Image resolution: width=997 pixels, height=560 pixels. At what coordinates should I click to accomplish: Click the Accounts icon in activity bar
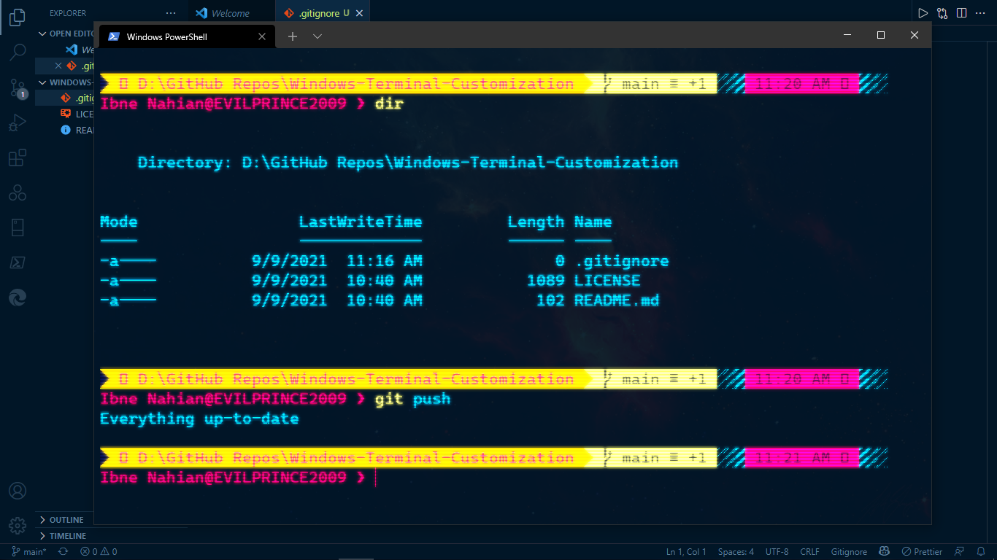tap(18, 491)
